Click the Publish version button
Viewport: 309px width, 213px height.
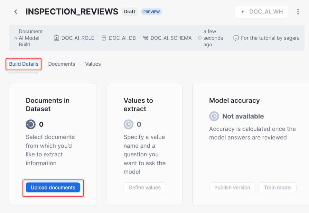[232, 187]
